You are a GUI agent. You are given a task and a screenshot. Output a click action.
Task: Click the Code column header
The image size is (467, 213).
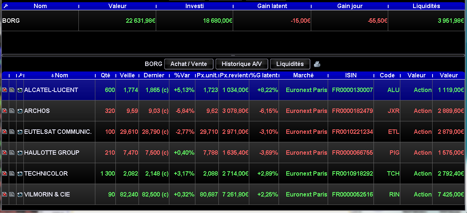(x=387, y=75)
